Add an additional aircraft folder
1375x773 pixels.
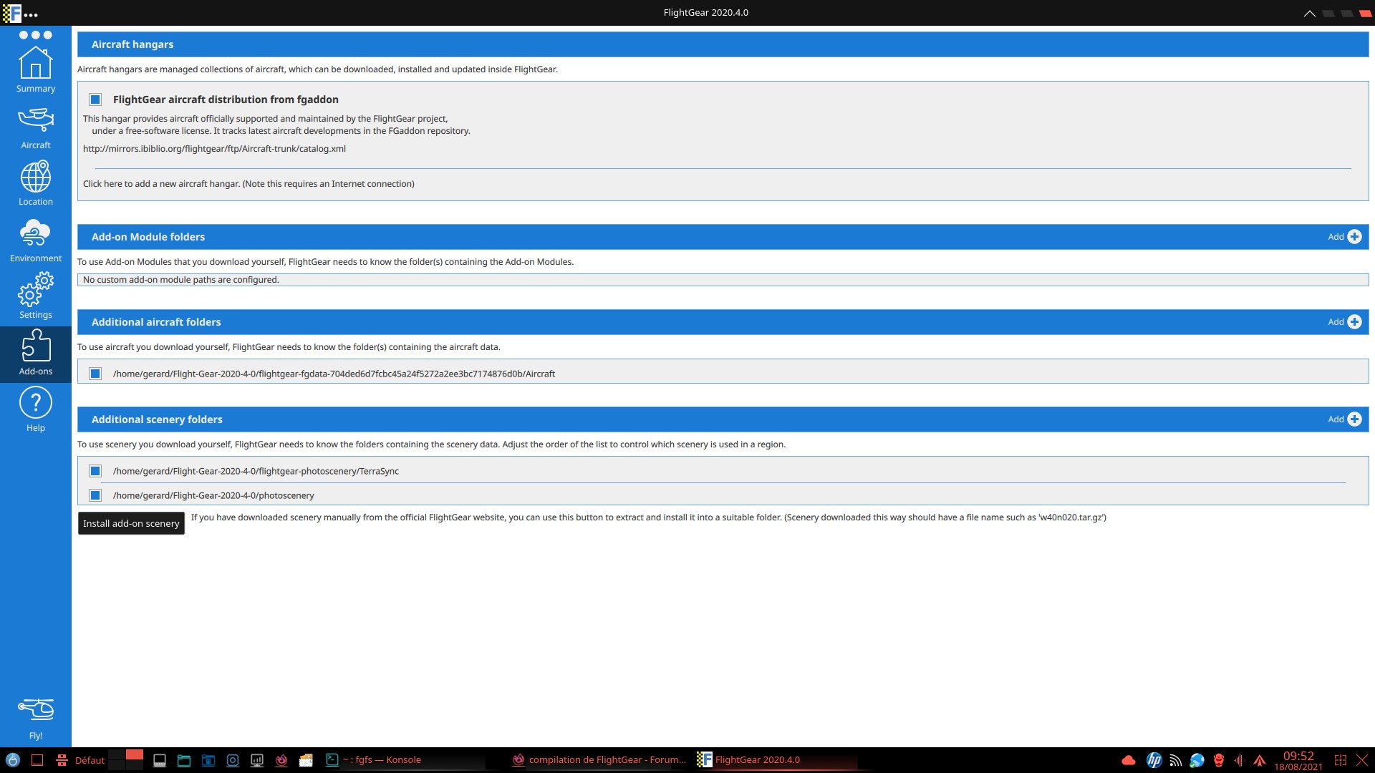(x=1344, y=322)
